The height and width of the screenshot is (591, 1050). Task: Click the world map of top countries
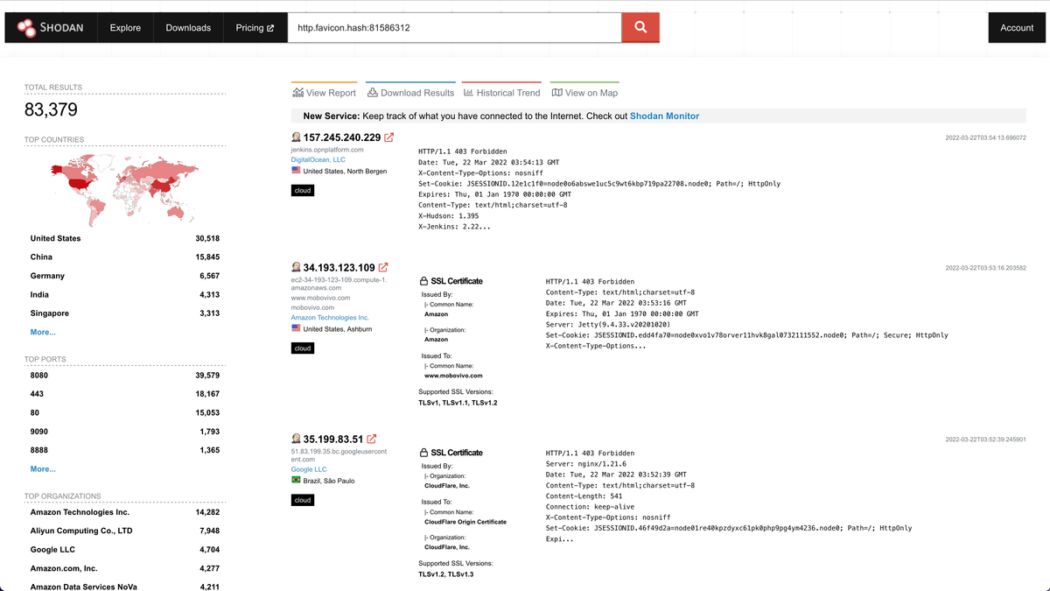pyautogui.click(x=125, y=186)
